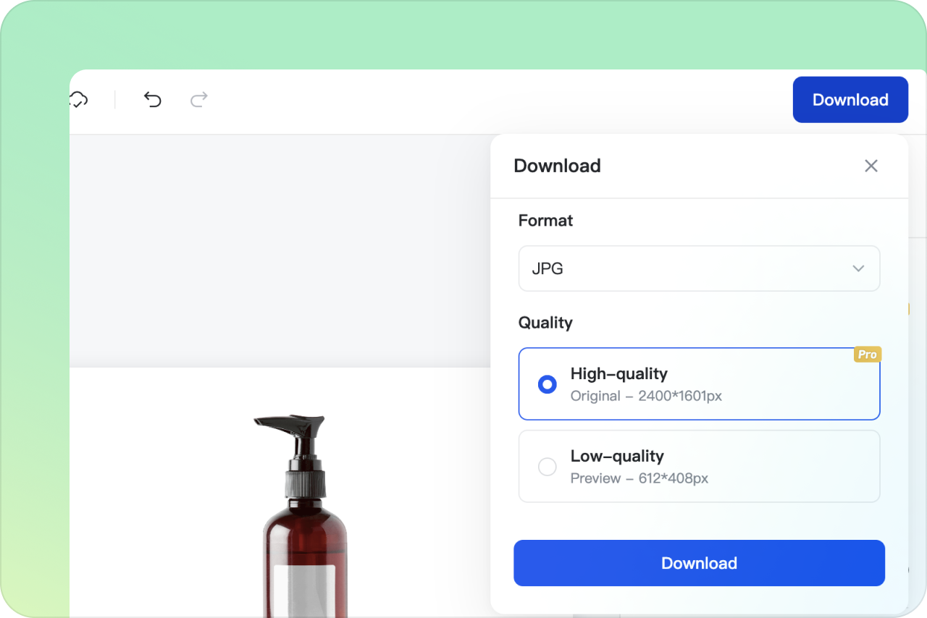
Task: Click the 'Download' panel title
Action: coord(557,166)
